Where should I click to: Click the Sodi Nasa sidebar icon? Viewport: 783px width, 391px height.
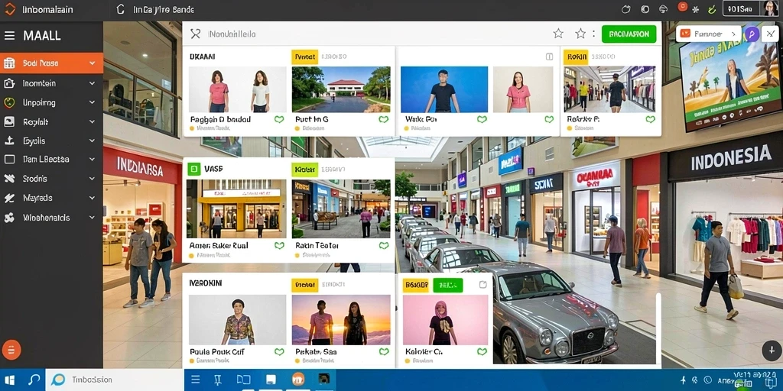tap(9, 63)
